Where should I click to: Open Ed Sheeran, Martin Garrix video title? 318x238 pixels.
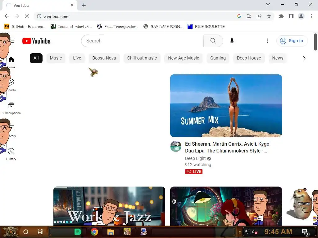(x=228, y=147)
